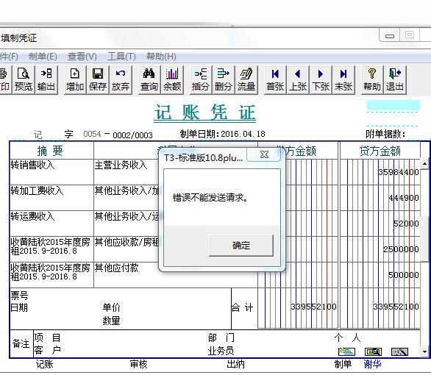
Task: Open the partially visible 文件(F) menu
Action: tap(9, 57)
